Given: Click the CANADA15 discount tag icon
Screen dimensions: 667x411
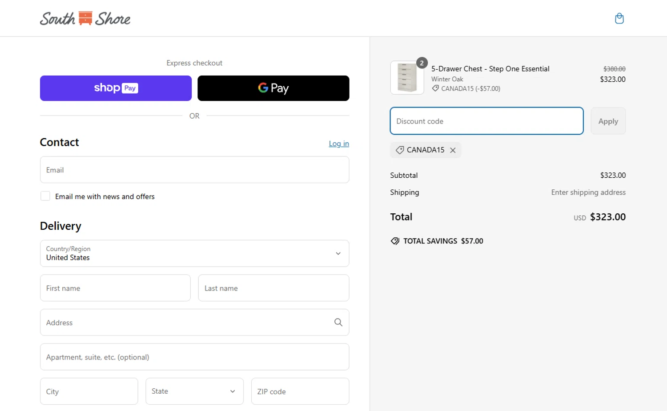Looking at the screenshot, I should pos(400,150).
